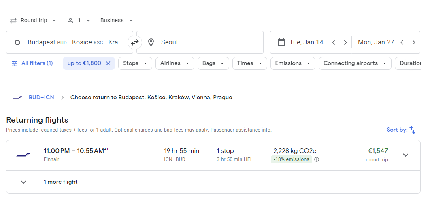Image resolution: width=445 pixels, height=209 pixels.
Task: Remove the up to €1,800 price filter
Action: coord(108,63)
